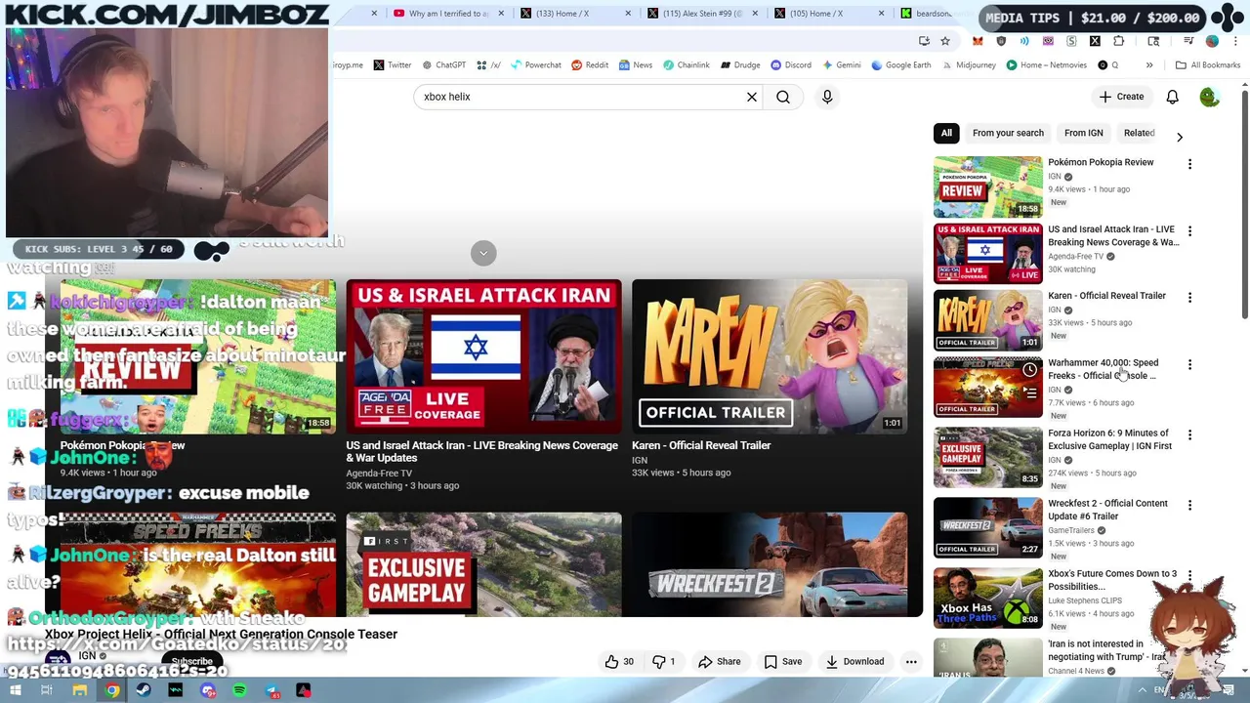Select the From IGN chip

point(1083,133)
